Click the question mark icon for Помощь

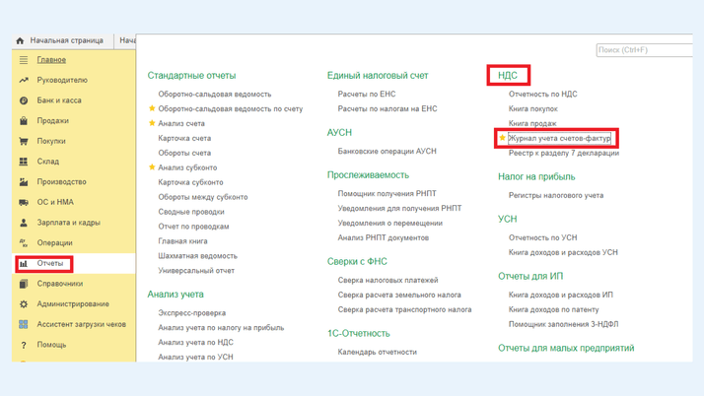pos(24,345)
